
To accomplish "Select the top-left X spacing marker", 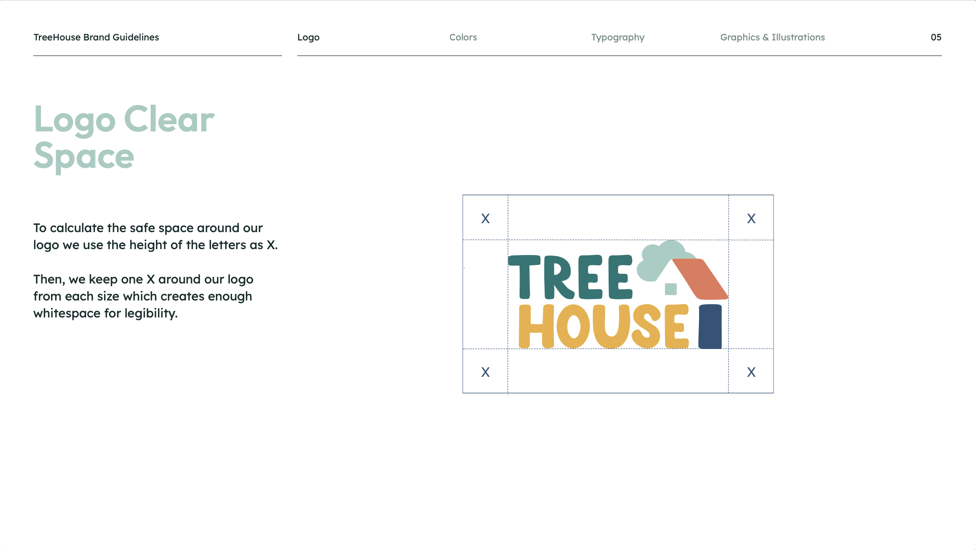I will click(485, 218).
